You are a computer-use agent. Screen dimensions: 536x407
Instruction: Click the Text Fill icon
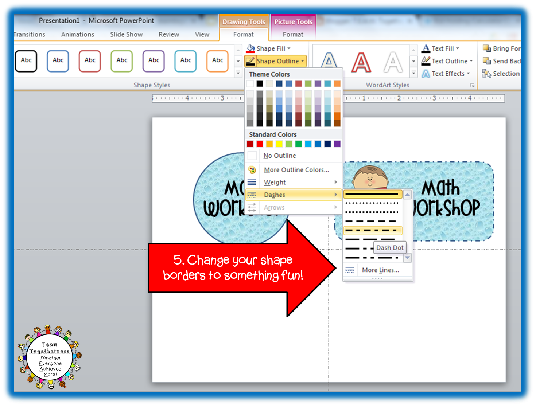click(426, 48)
